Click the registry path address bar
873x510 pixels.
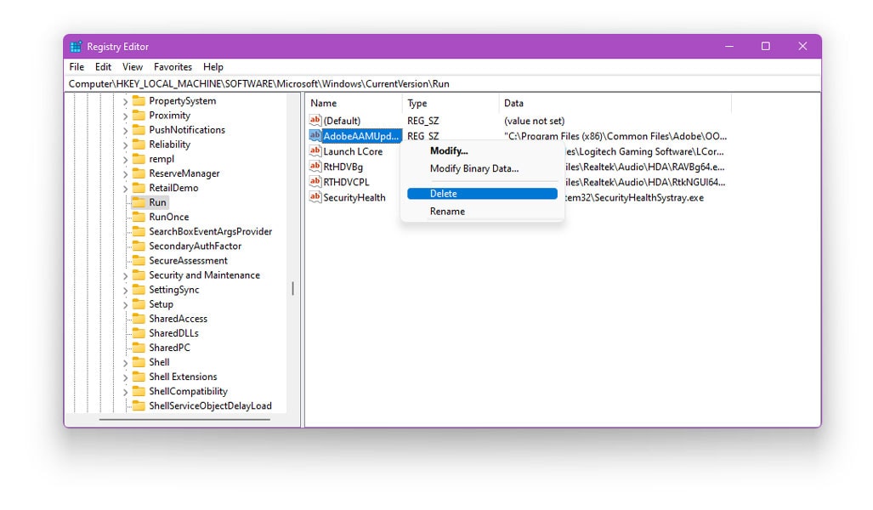443,83
